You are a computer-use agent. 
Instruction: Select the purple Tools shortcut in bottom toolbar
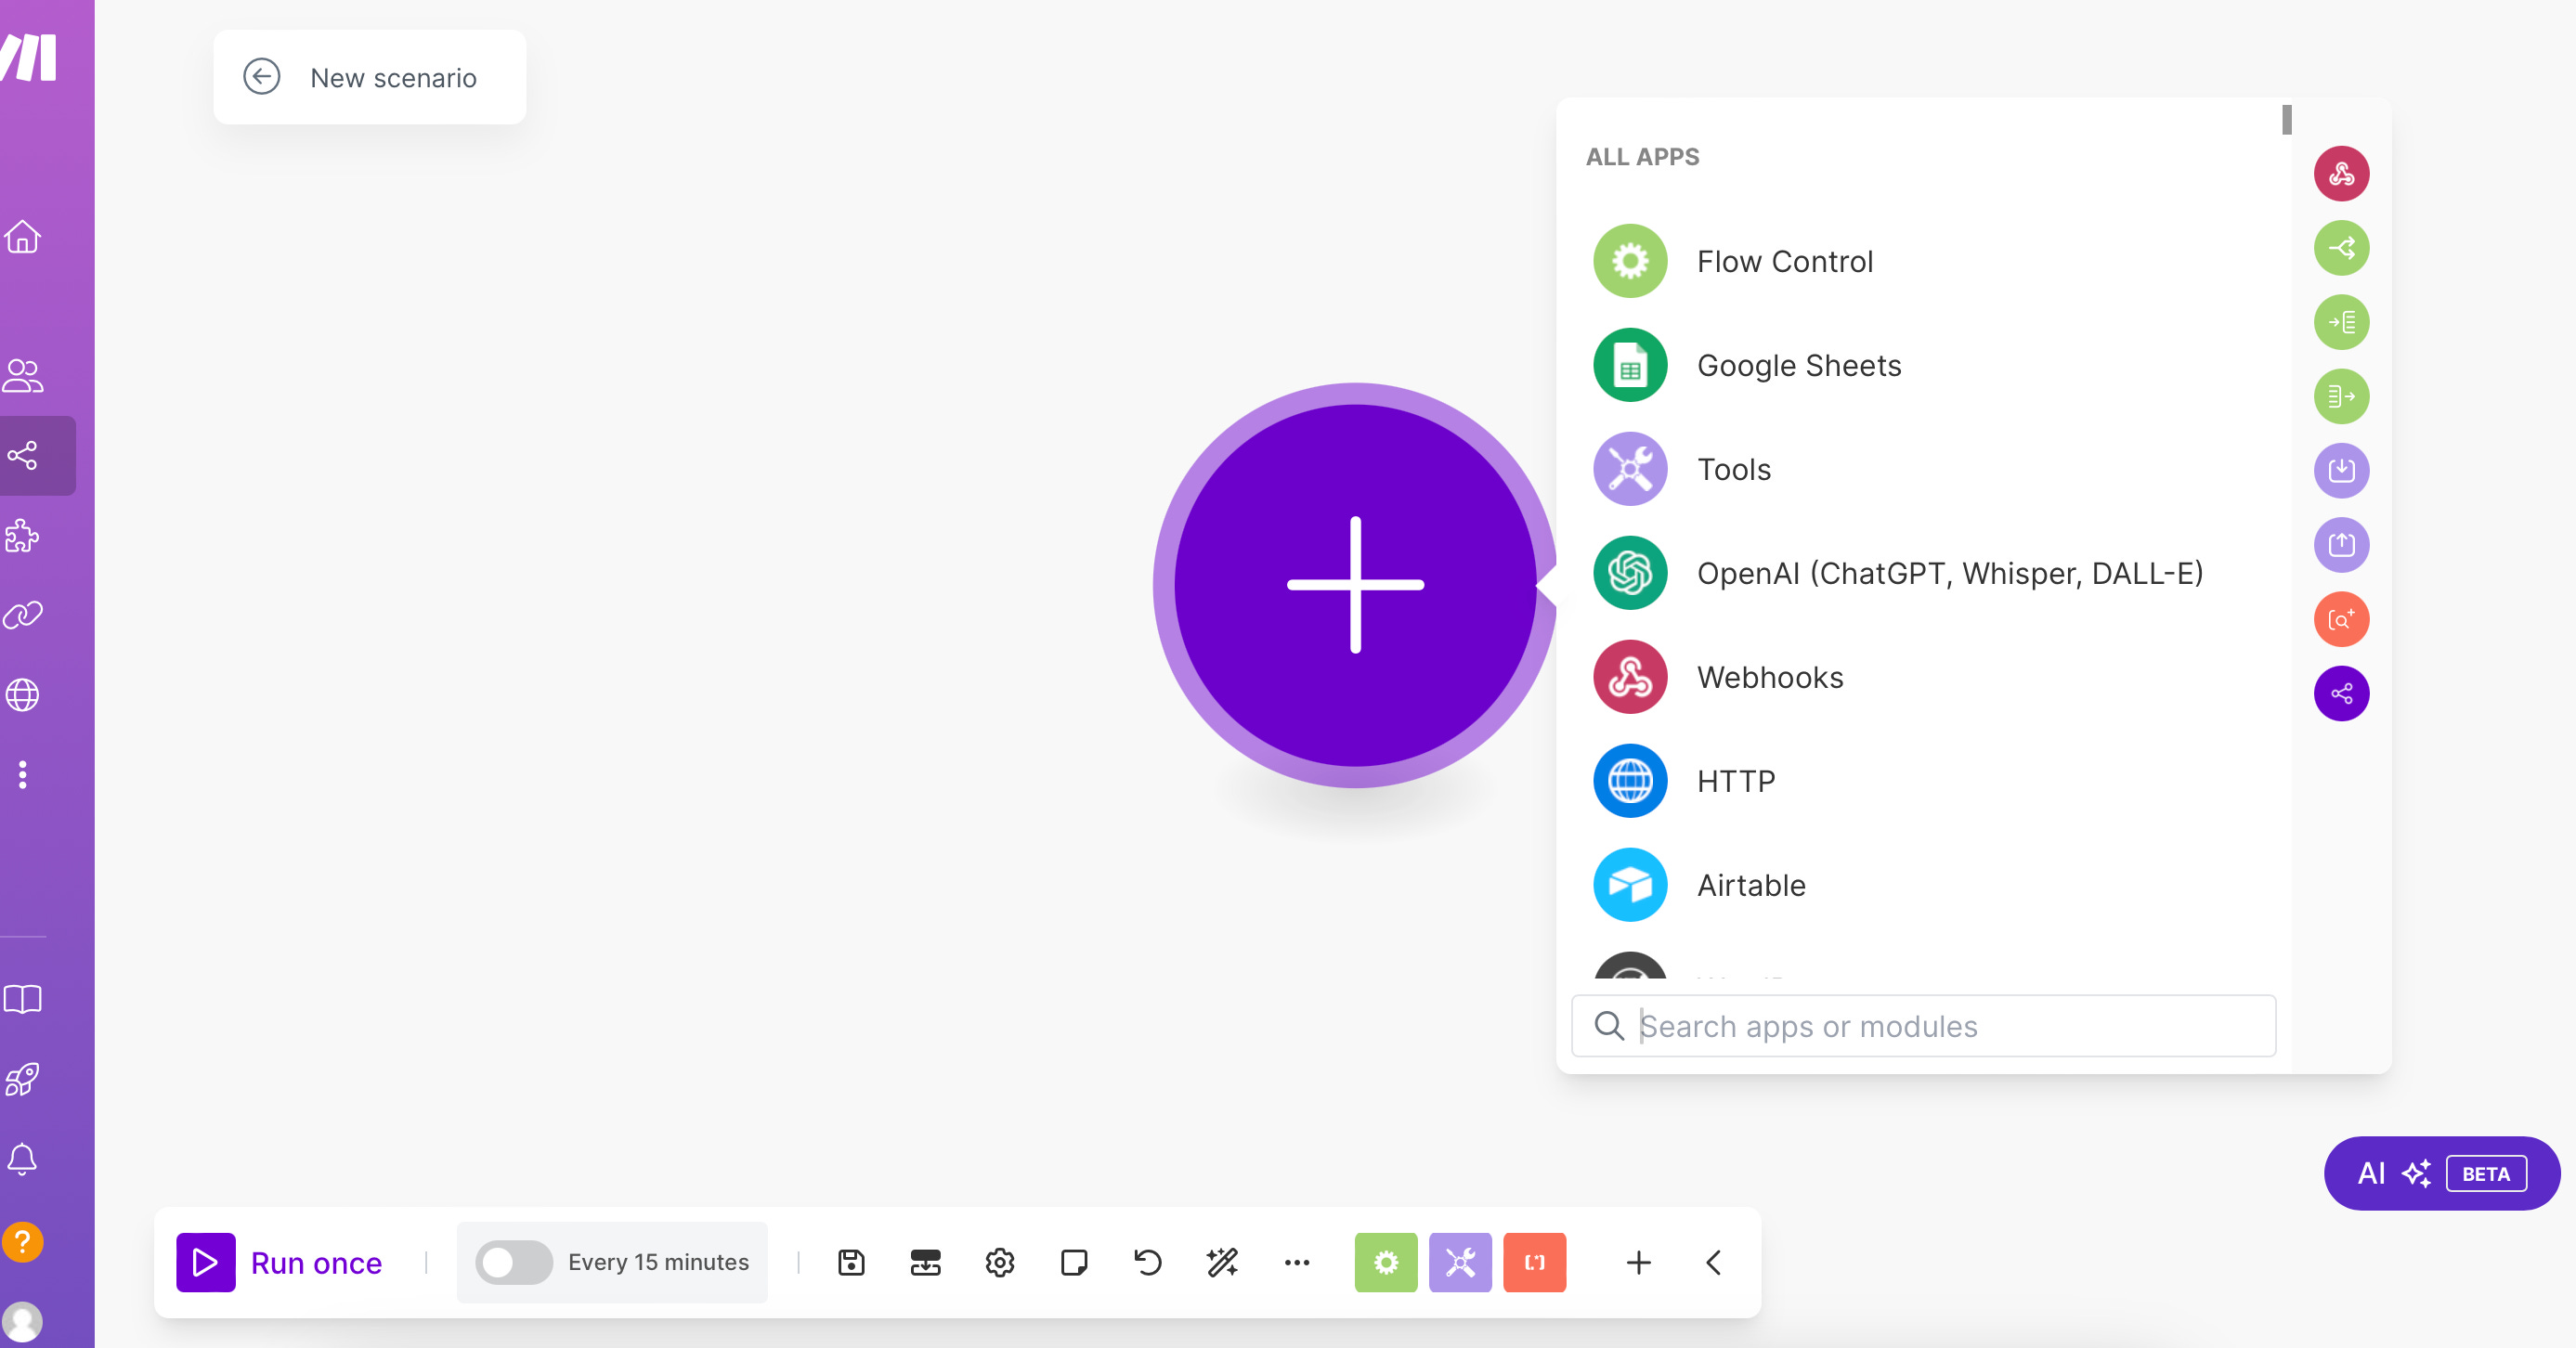pyautogui.click(x=1460, y=1262)
